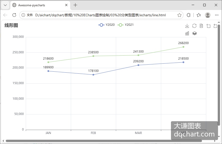Select the Awesome-pyecharts tab
The height and width of the screenshot is (144, 222).
pyautogui.click(x=40, y=5)
